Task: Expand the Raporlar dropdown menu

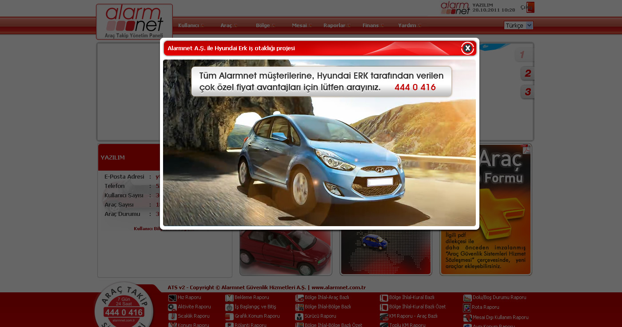Action: point(337,25)
